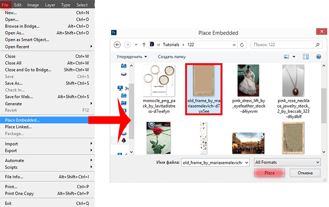Expand the Export submenu
This screenshot has width=329, height=207.
tap(91, 150)
